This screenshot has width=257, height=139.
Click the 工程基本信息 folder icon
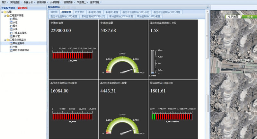(8, 15)
